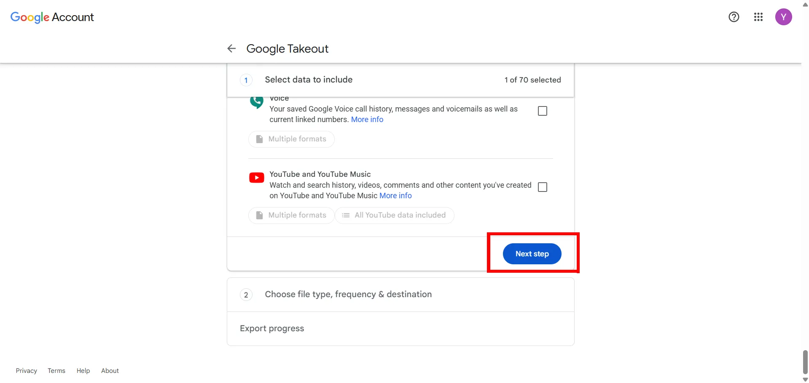Click the Google Account logo

tap(52, 17)
